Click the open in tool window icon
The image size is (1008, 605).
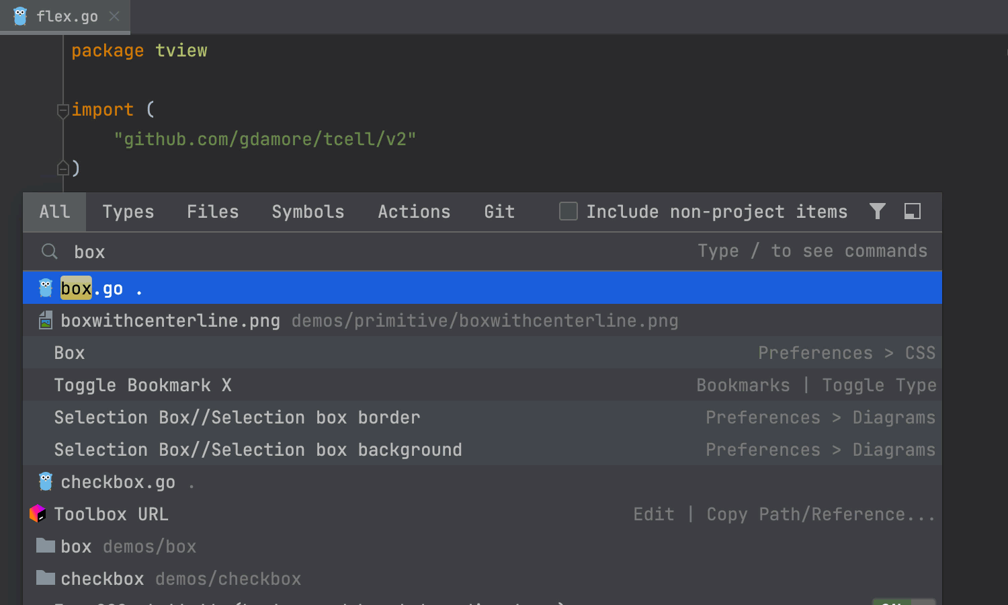point(912,212)
